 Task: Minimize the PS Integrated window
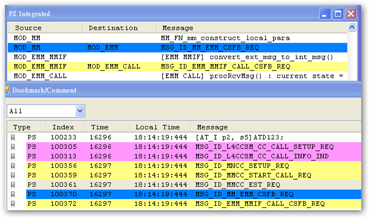click(325, 13)
